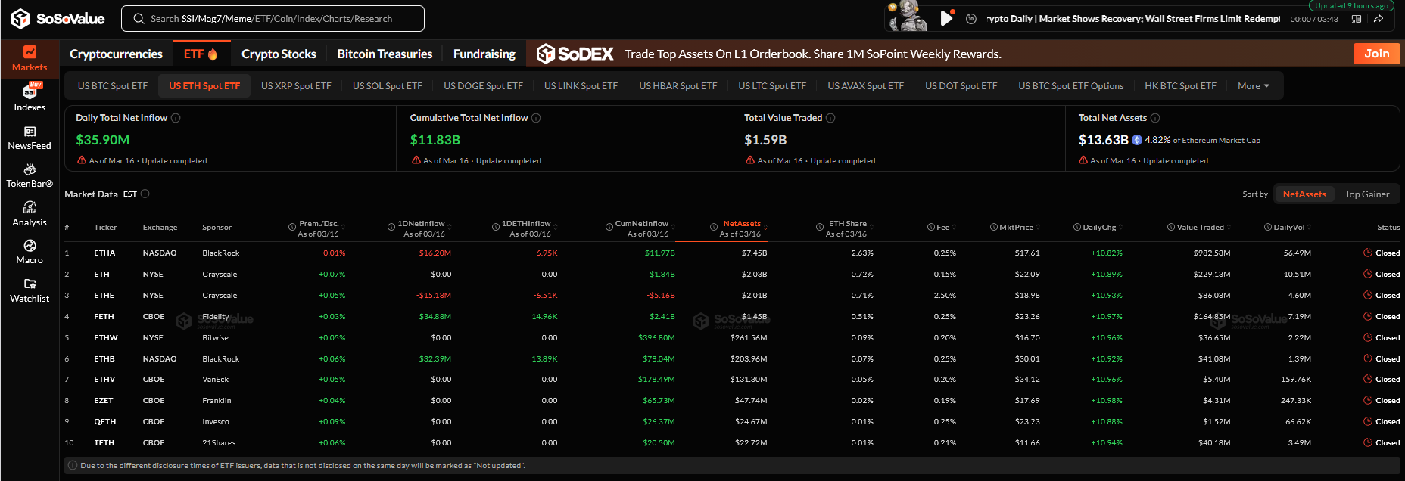The width and height of the screenshot is (1405, 481).
Task: Select US DOGE Spot ETF tab
Action: pyautogui.click(x=483, y=86)
